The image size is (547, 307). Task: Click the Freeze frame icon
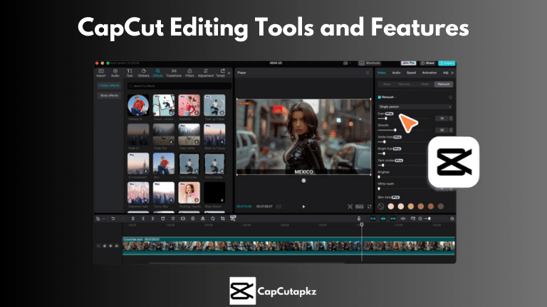tap(183, 219)
